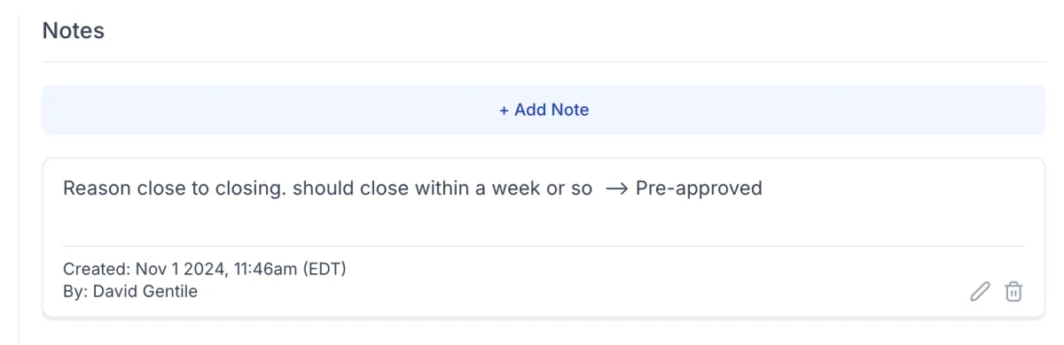Image resolution: width=1064 pixels, height=345 pixels.
Task: Click the Pre-approved status text
Action: [699, 188]
